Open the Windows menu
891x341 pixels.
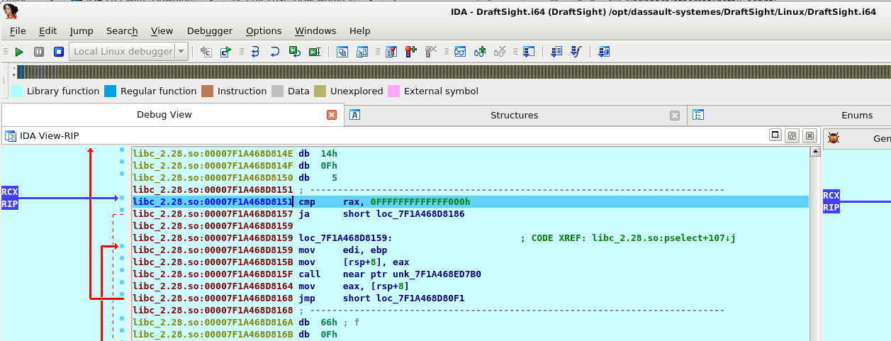315,30
